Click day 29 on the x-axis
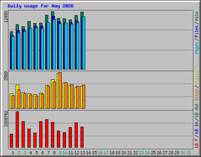The height and width of the screenshot is (157, 201). (177, 153)
